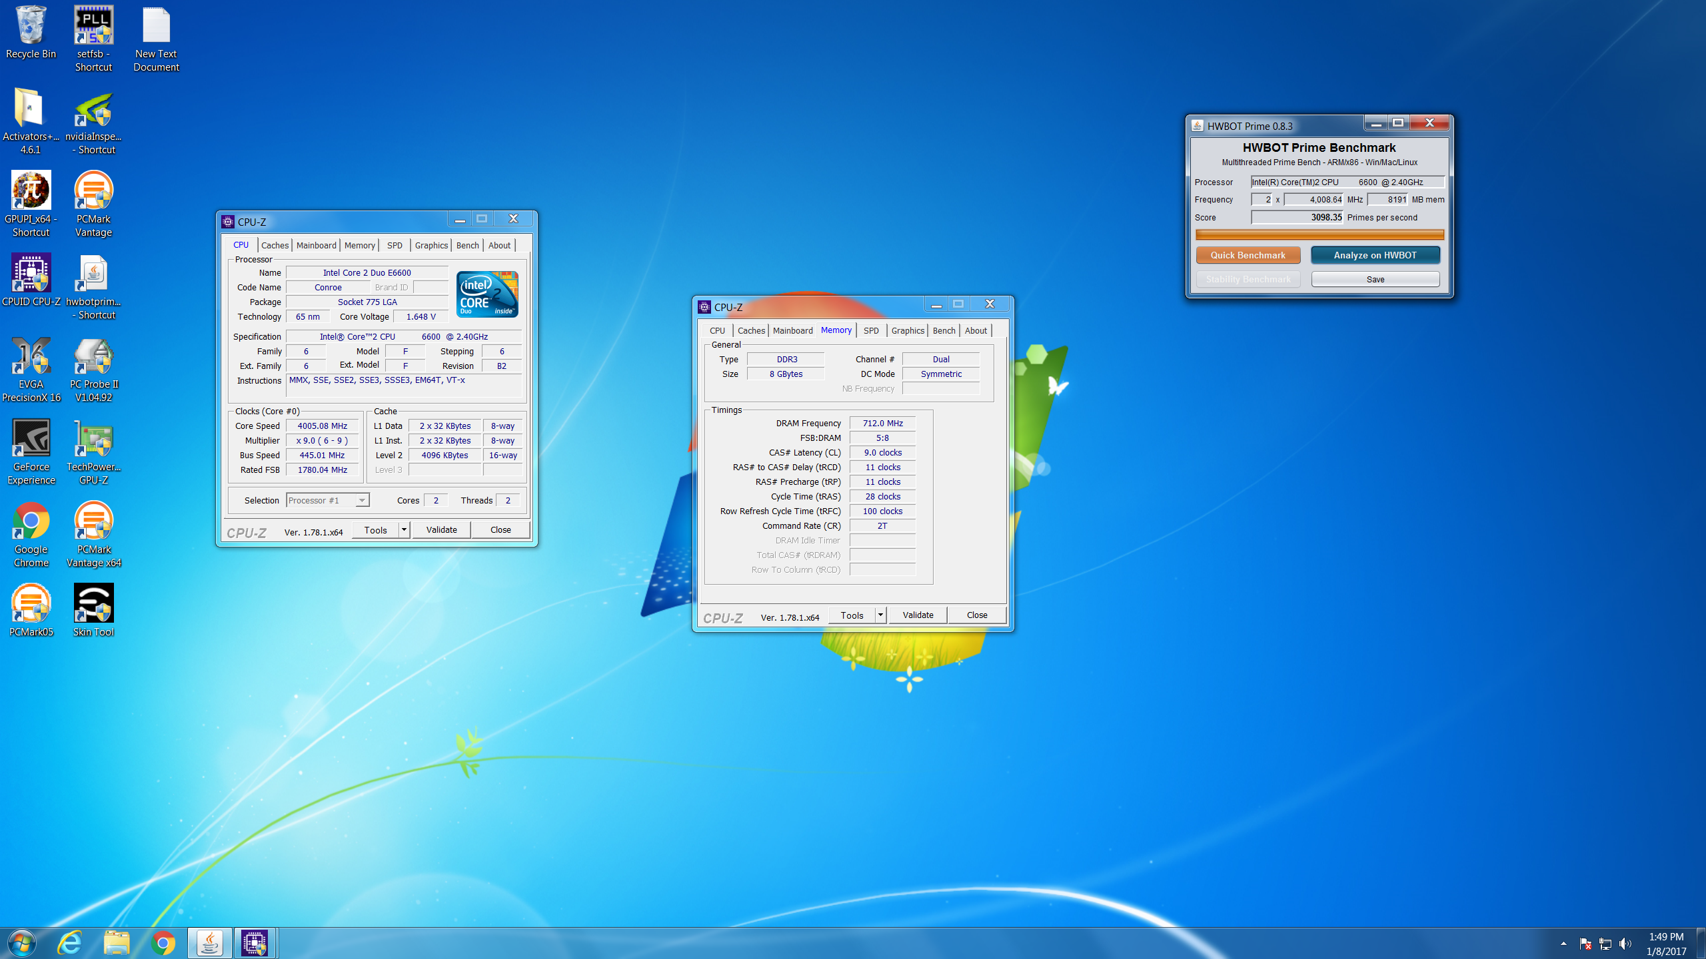1706x959 pixels.
Task: Open Internet Explorer from the taskbar
Action: 69,943
